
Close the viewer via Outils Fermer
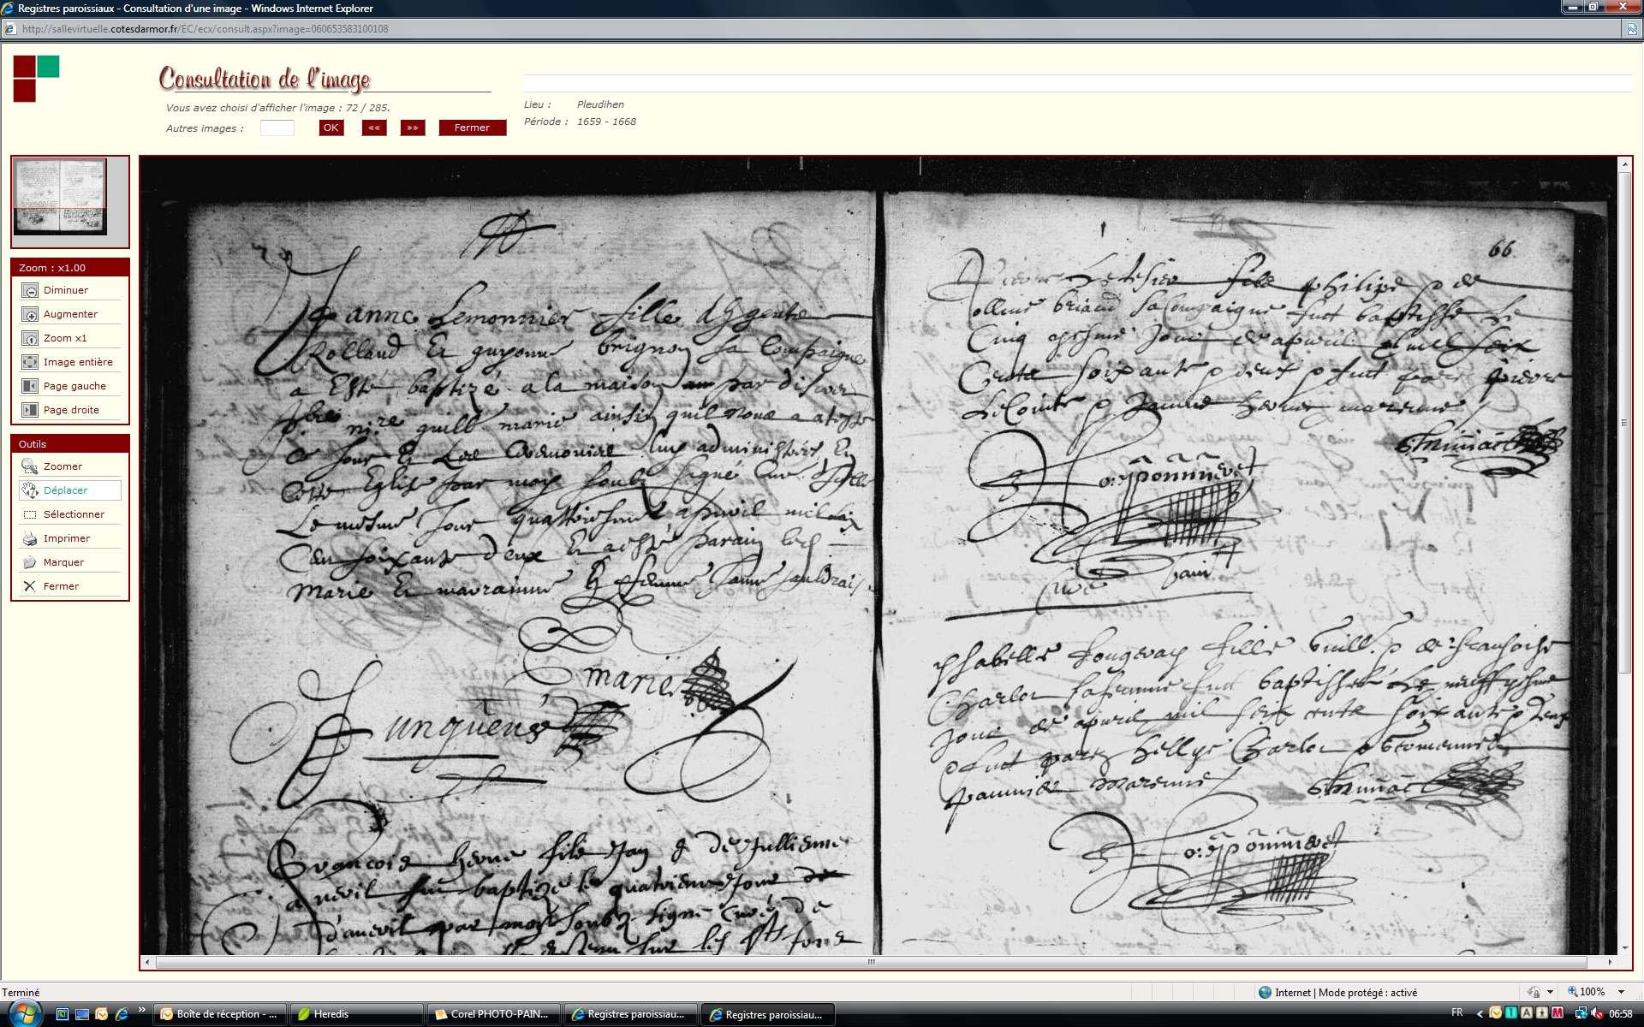(30, 587)
